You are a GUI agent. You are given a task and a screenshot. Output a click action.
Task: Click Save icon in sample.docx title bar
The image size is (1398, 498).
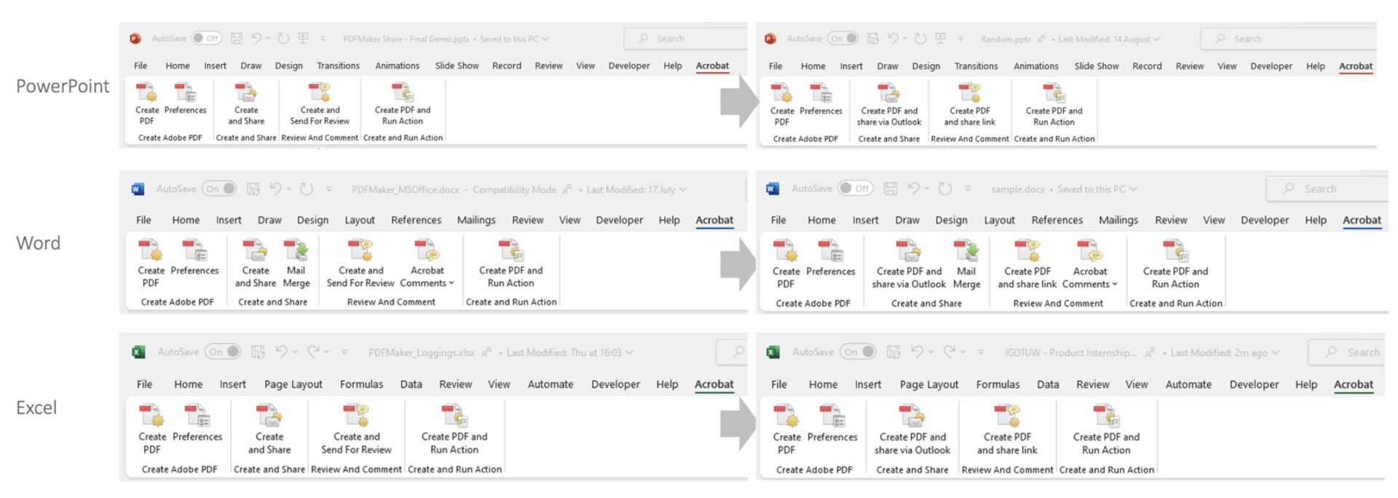(x=890, y=189)
